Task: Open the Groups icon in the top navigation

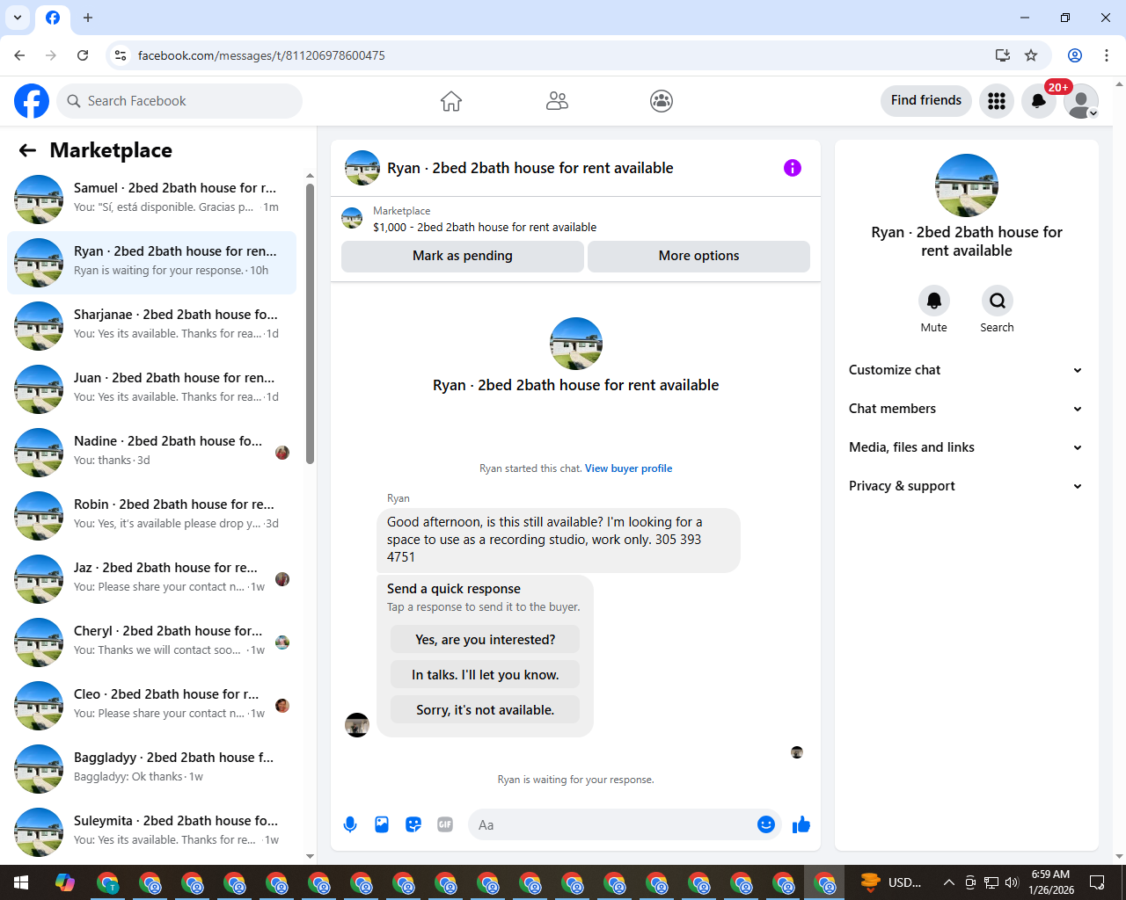Action: point(662,101)
